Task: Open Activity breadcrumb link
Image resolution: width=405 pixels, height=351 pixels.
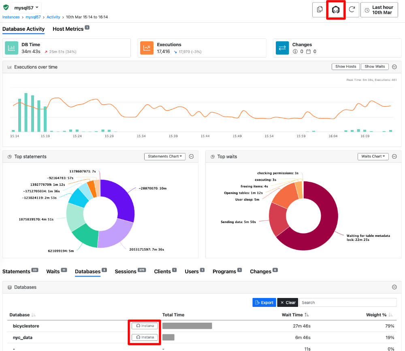Action: pyautogui.click(x=53, y=17)
